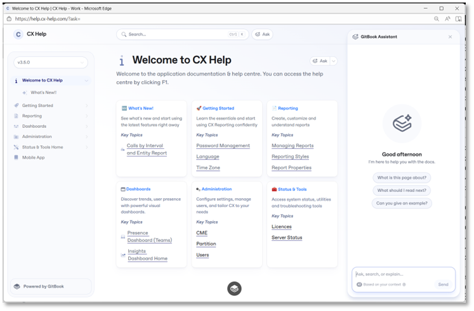Open Administration in the sidebar

37,137
